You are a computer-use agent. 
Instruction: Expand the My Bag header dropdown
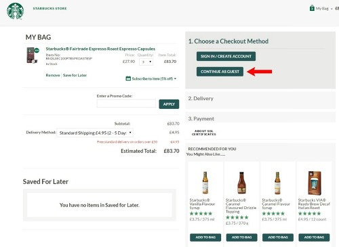pyautogui.click(x=332, y=9)
